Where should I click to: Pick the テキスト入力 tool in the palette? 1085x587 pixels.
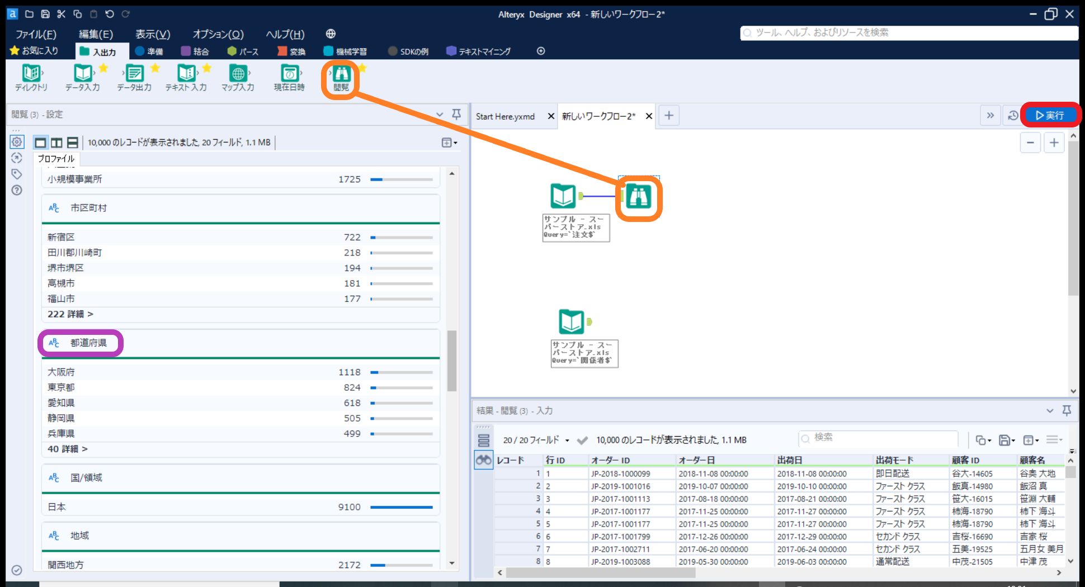click(186, 77)
